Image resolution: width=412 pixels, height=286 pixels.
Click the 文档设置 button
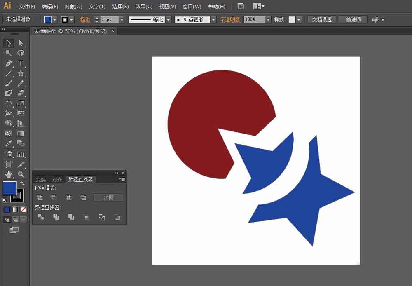pyautogui.click(x=322, y=20)
